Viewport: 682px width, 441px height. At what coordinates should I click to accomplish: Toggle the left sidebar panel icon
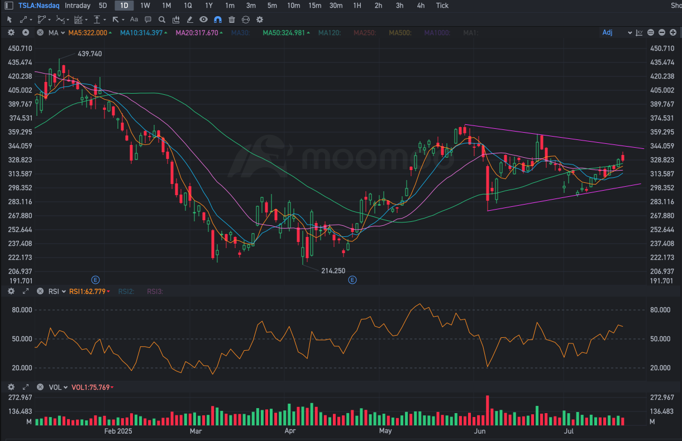click(8, 6)
